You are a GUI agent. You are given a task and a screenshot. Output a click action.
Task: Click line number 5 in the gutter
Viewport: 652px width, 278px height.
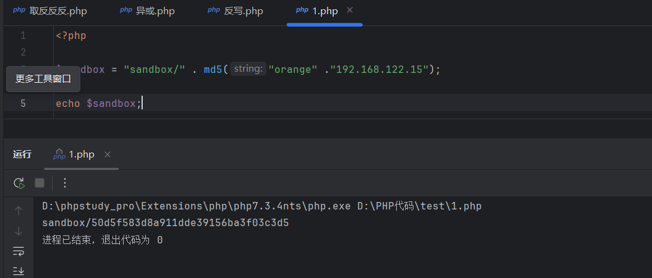point(23,103)
